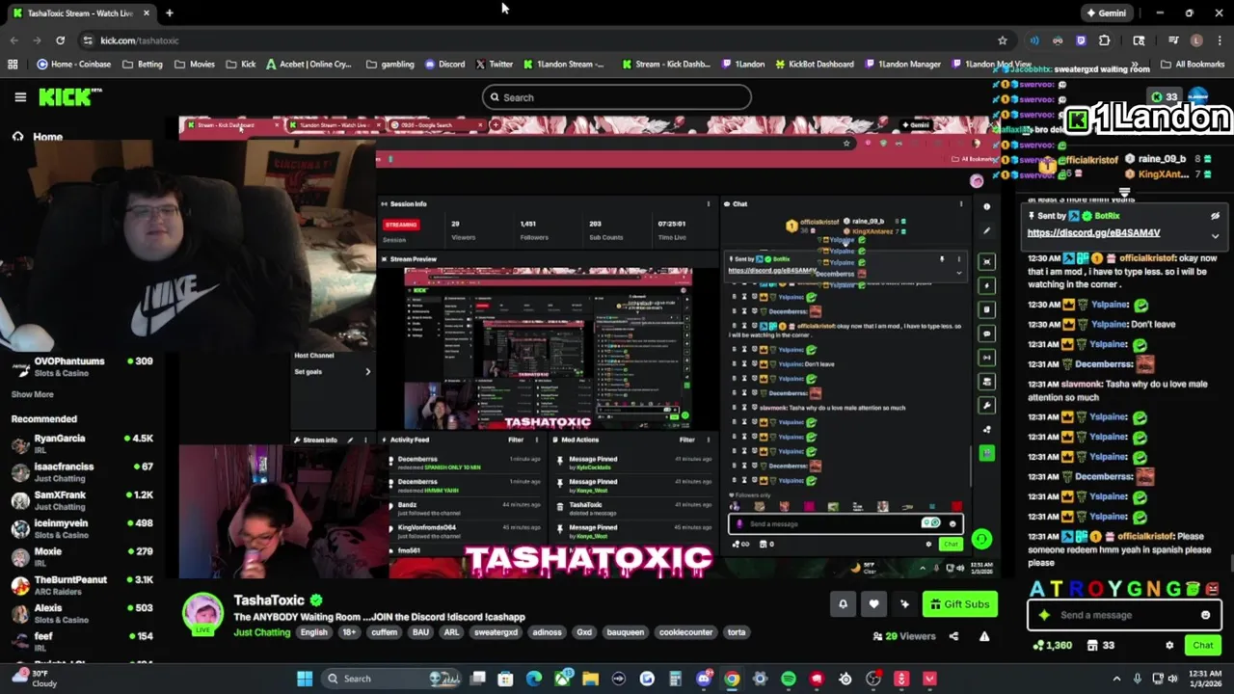Open the Kick sidebar hamburger menu

20,97
